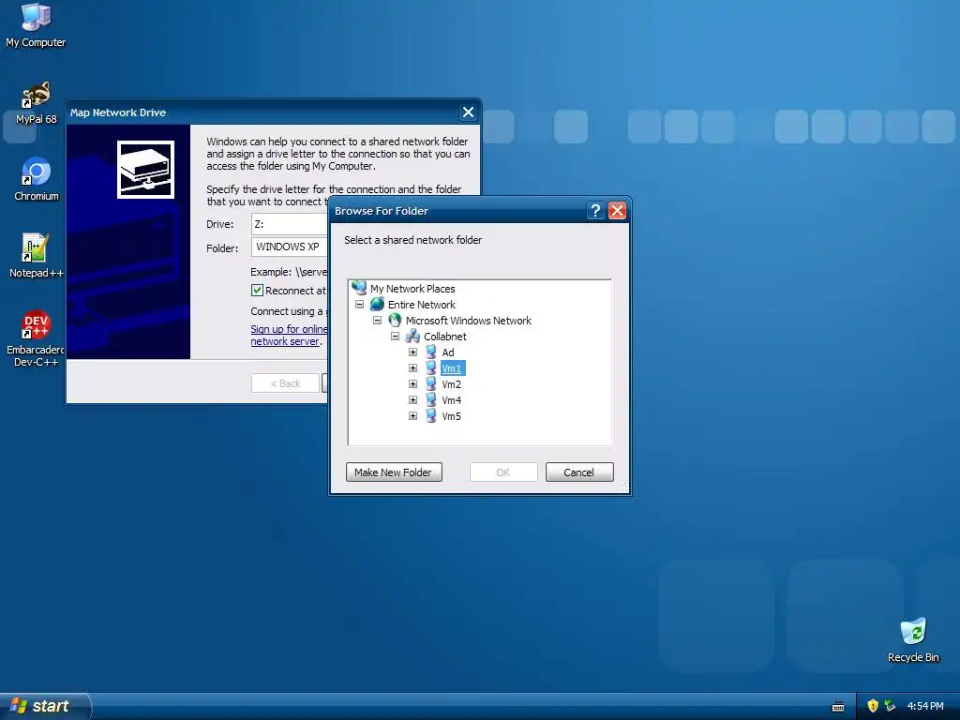Click the Vm2 computer icon
Screen dimensions: 960x720
[x=431, y=383]
